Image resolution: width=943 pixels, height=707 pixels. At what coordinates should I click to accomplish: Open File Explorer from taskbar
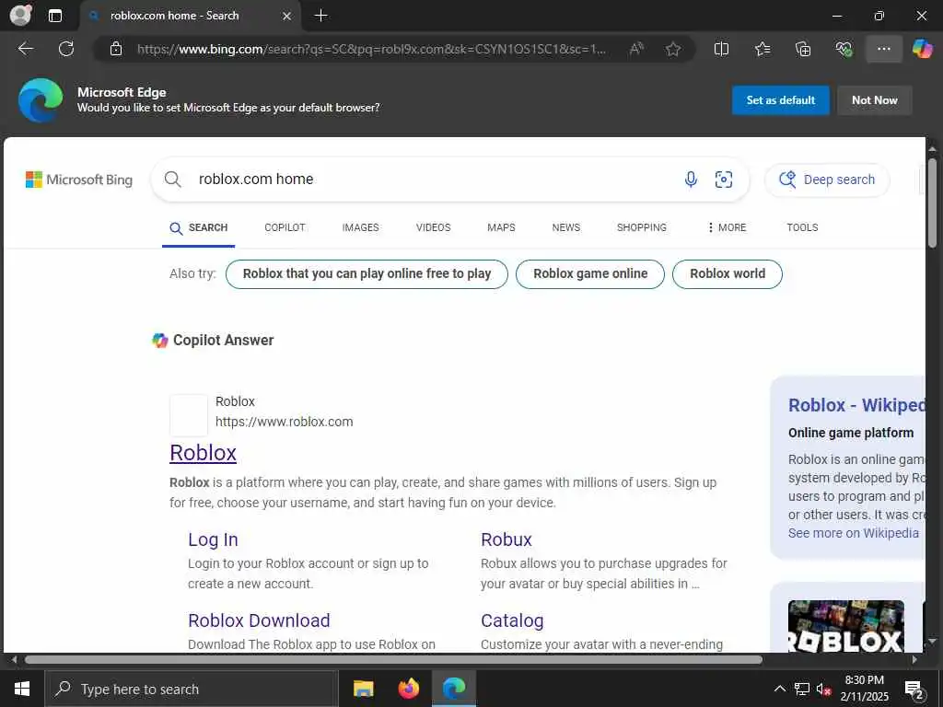(363, 689)
